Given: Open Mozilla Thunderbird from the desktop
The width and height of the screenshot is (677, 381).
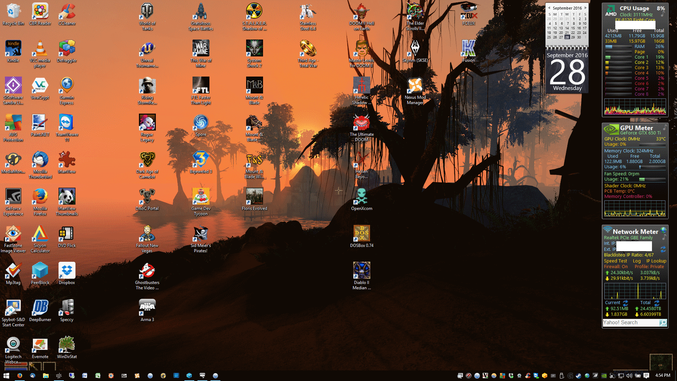Looking at the screenshot, I should [x=40, y=165].
